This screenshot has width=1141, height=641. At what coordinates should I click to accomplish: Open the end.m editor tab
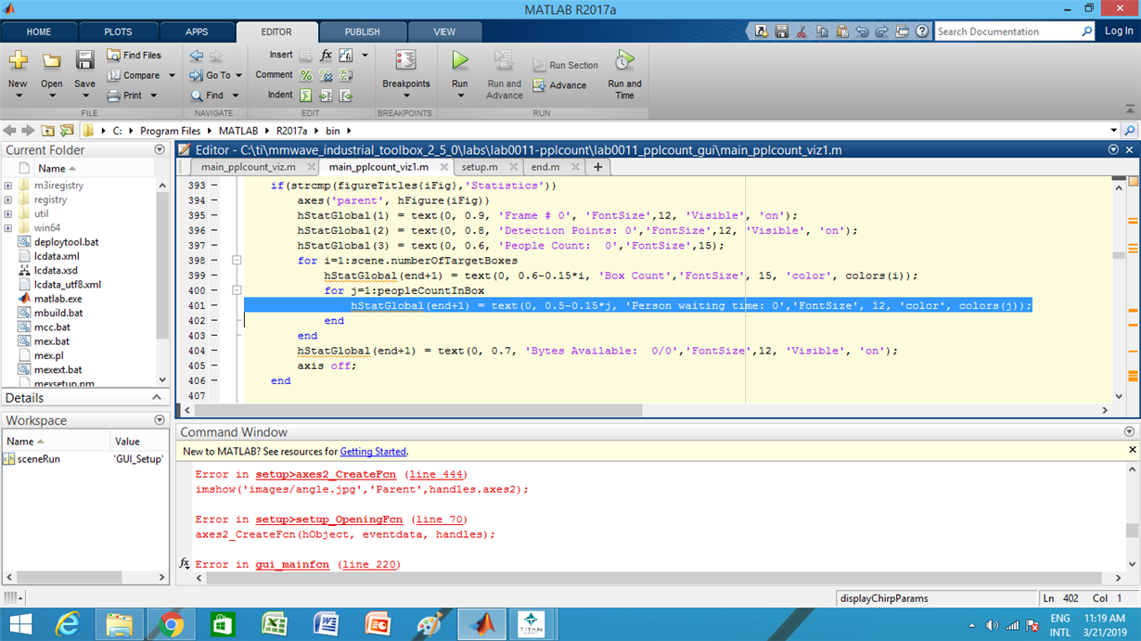545,167
